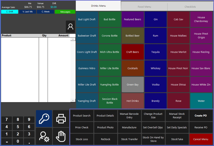Open the Messages button
The height and width of the screenshot is (146, 214).
click(65, 12)
